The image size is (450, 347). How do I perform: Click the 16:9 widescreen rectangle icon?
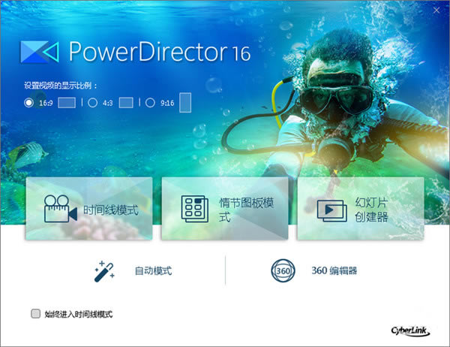click(x=67, y=103)
